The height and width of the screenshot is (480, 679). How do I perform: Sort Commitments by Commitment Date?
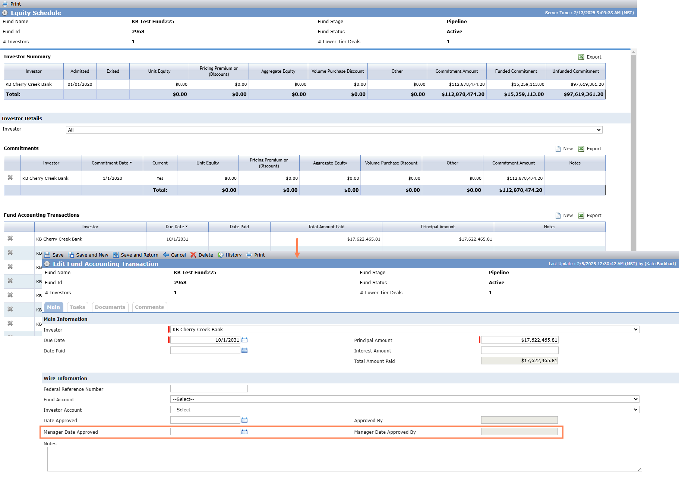[x=112, y=163]
